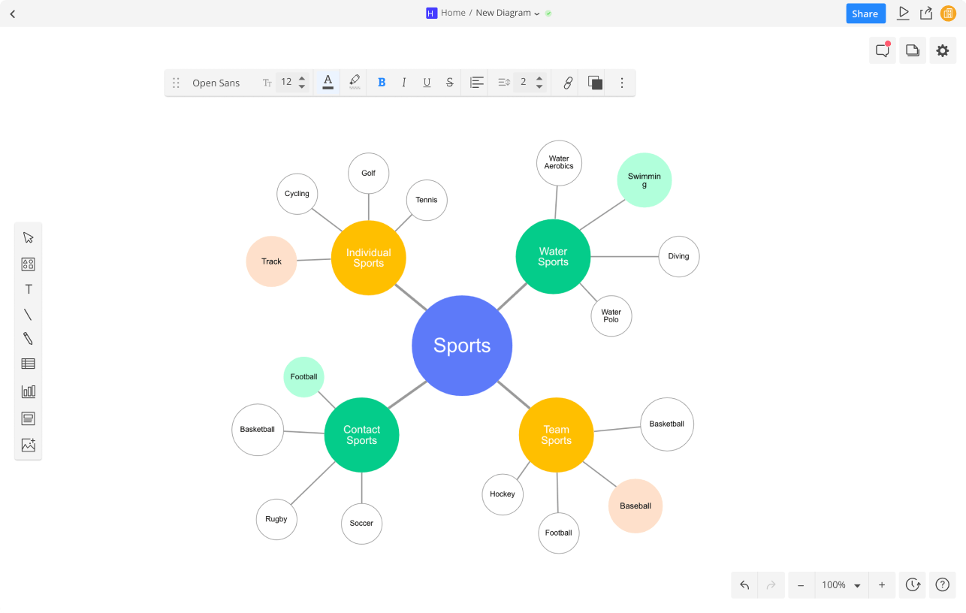Add an image to the canvas
The width and height of the screenshot is (966, 613).
click(28, 445)
